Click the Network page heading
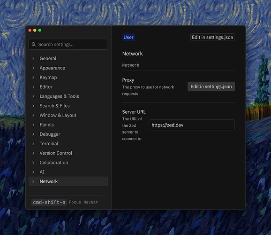 coord(133,54)
